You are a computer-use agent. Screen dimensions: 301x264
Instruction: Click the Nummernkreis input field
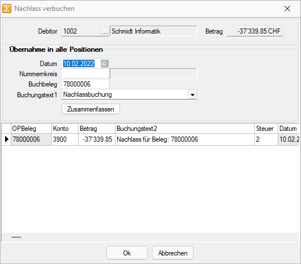tap(85, 74)
